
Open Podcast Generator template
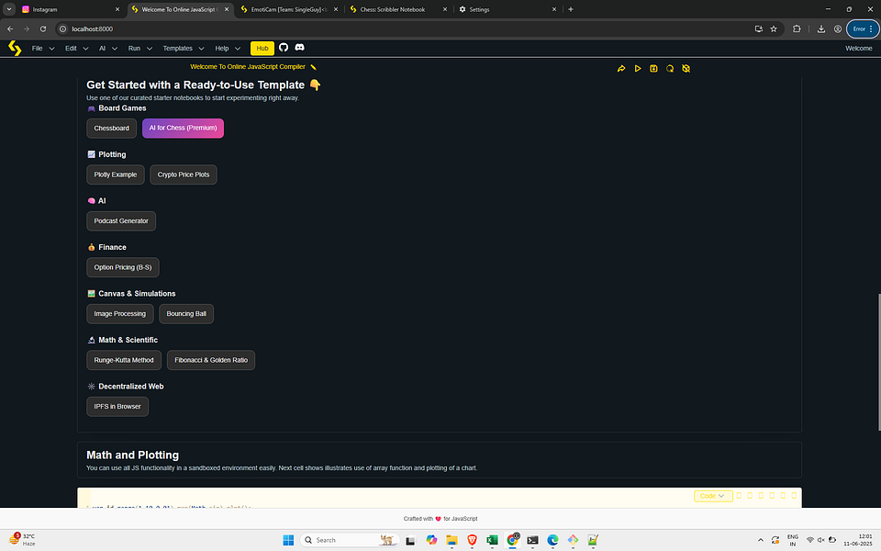121,221
